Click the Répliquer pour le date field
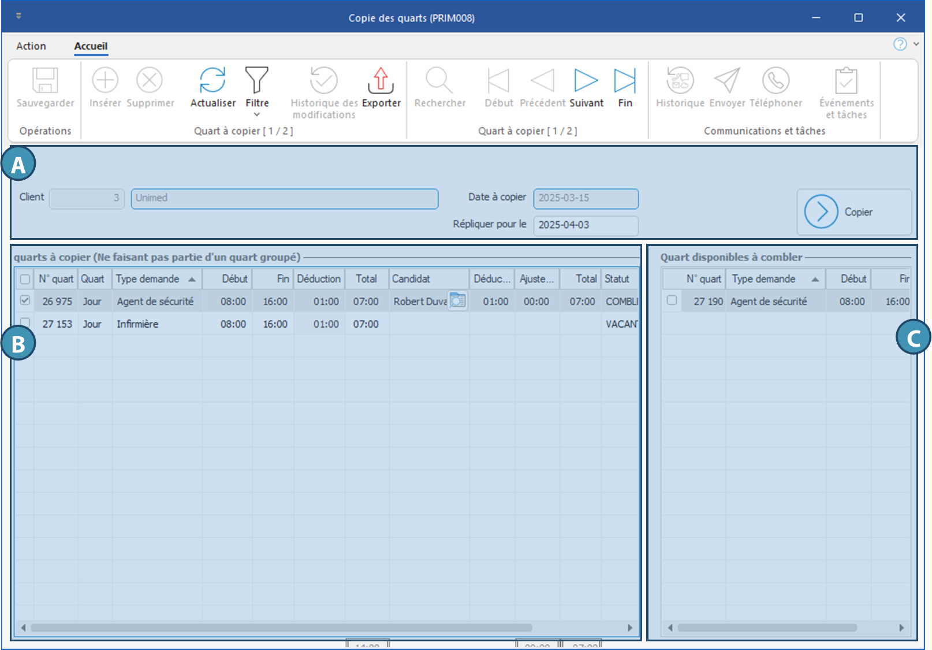Viewport: 932px width, 650px height. coord(585,225)
